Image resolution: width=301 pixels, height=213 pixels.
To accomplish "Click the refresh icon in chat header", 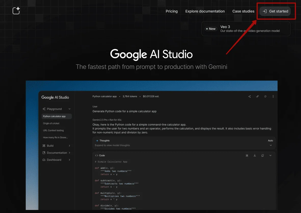I will (x=265, y=96).
